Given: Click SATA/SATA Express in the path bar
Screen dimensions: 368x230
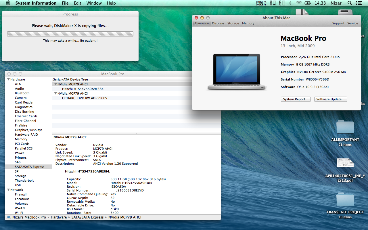Looking at the screenshot, I should click(x=87, y=217).
